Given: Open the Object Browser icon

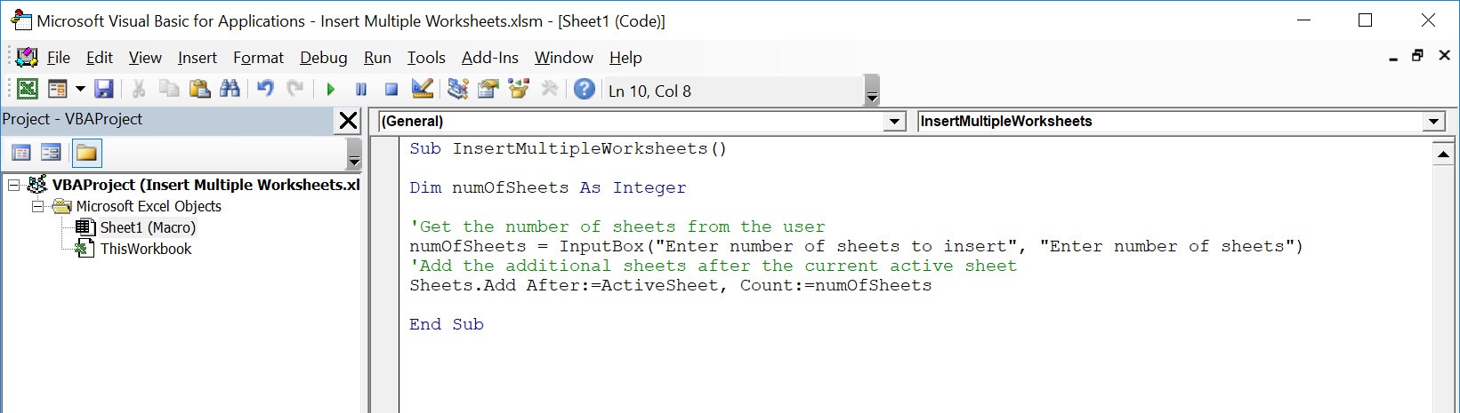Looking at the screenshot, I should [519, 89].
